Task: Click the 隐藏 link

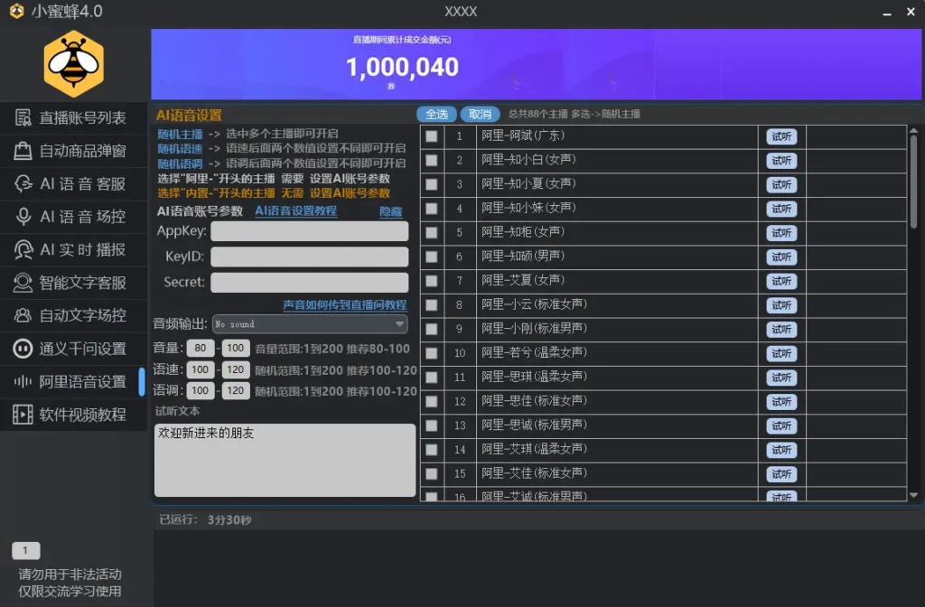Action: tap(390, 211)
